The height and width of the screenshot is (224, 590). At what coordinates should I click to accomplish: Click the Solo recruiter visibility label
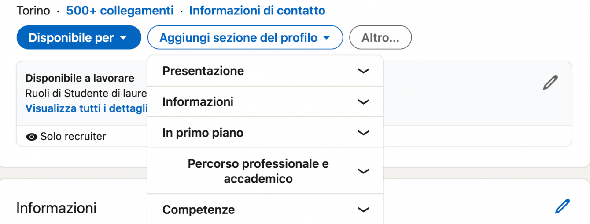point(73,137)
